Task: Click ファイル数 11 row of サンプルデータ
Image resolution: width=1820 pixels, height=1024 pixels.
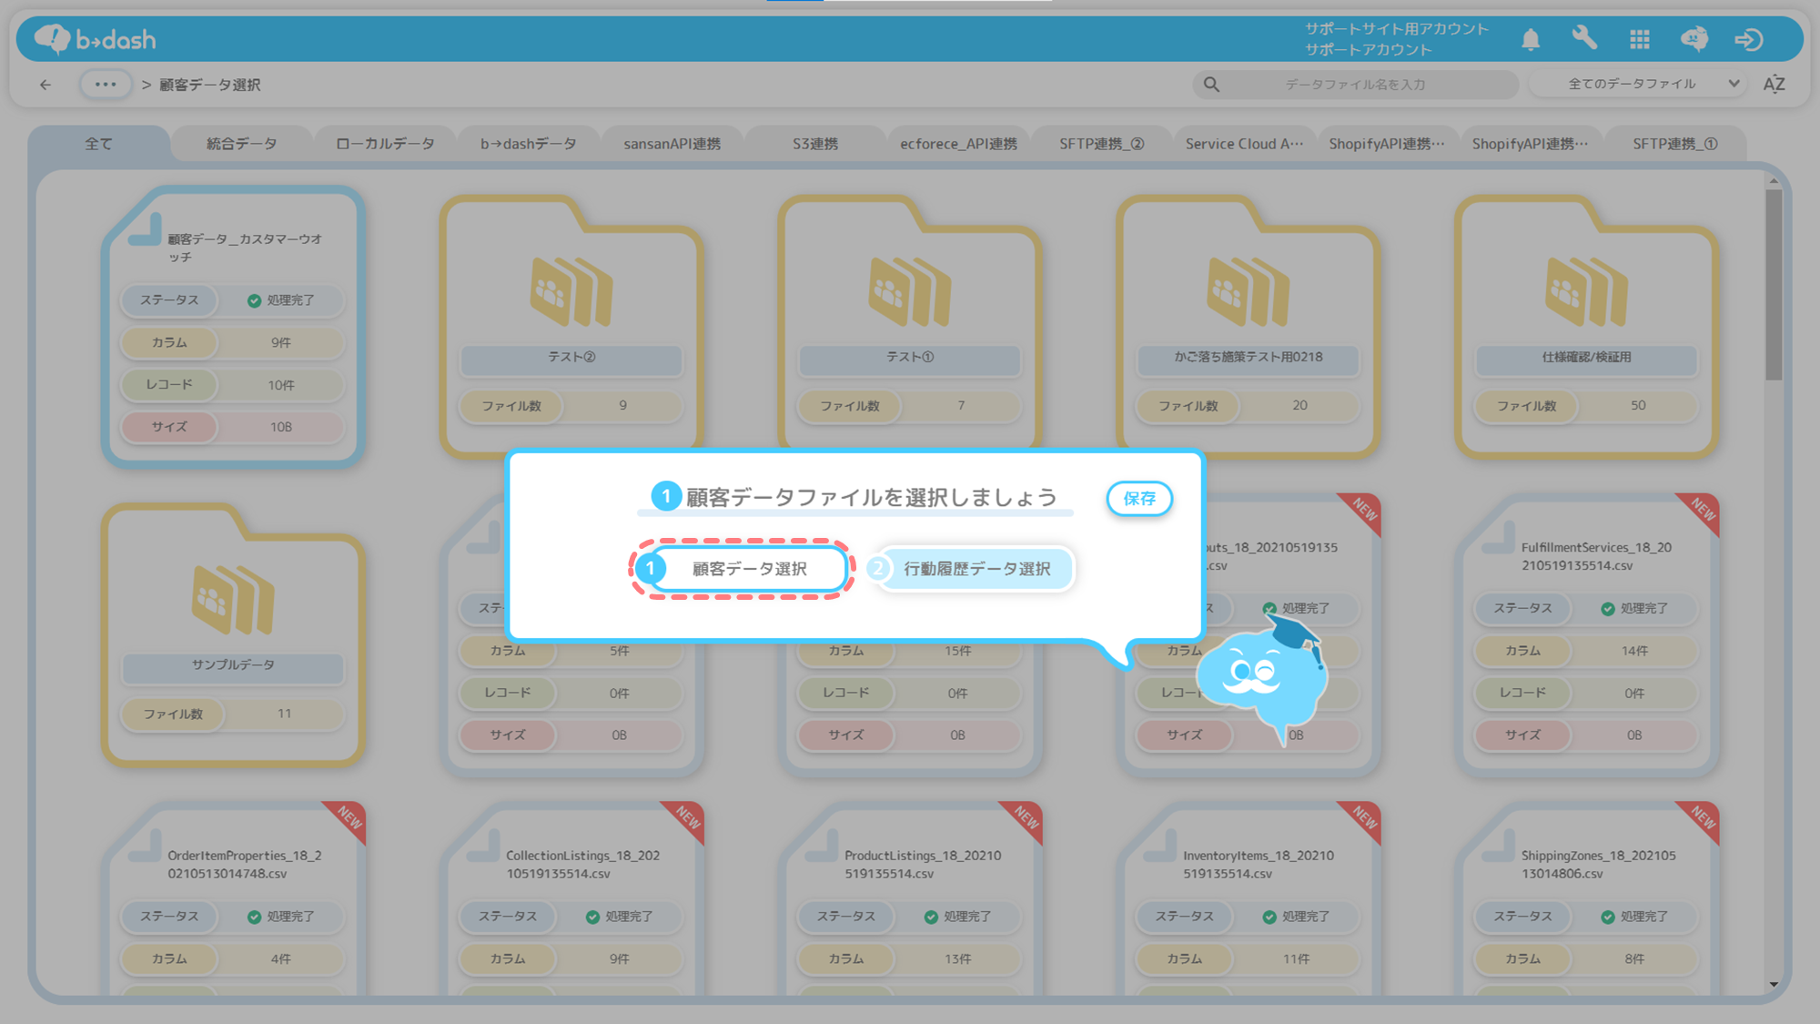Action: 233,714
